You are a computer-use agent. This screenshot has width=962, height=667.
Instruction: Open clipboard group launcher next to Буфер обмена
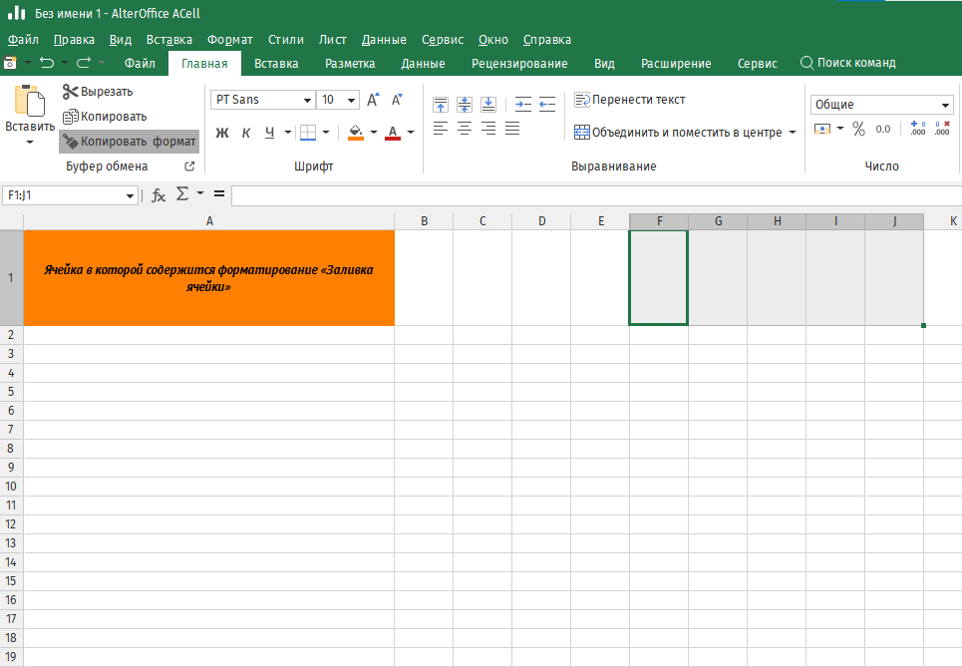pos(189,167)
